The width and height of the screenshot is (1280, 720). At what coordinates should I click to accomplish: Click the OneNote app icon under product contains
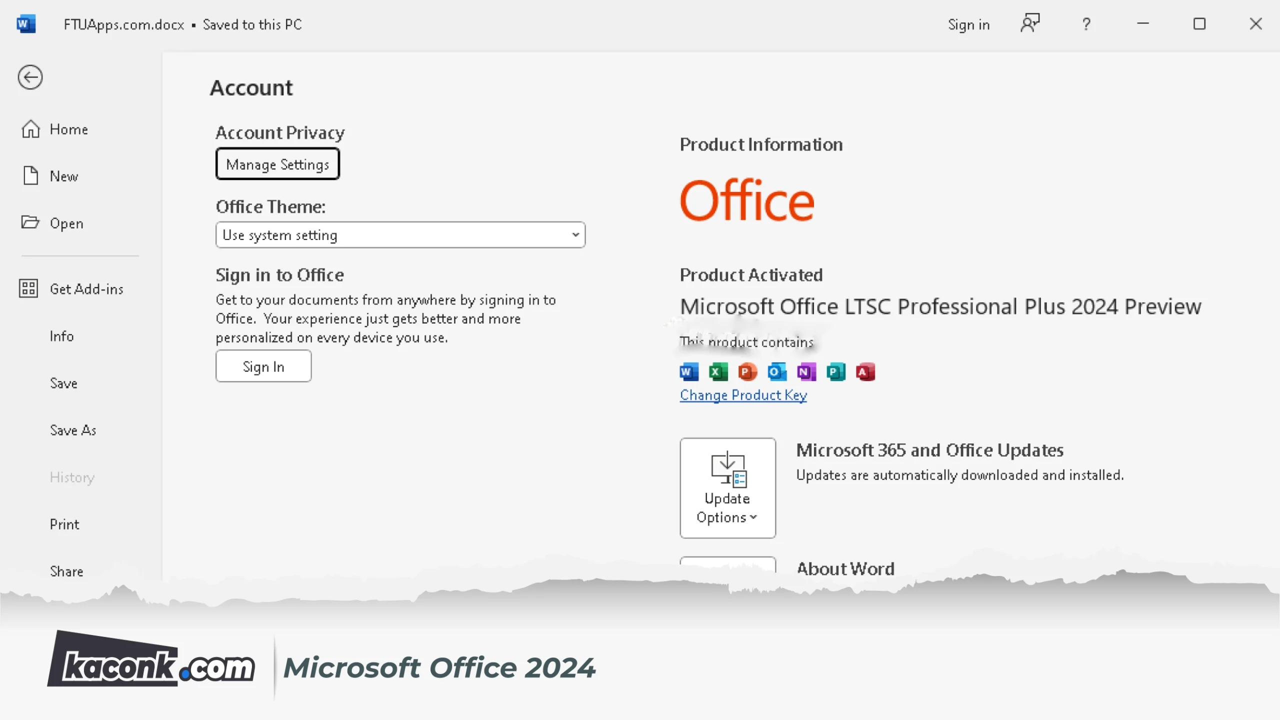tap(806, 372)
